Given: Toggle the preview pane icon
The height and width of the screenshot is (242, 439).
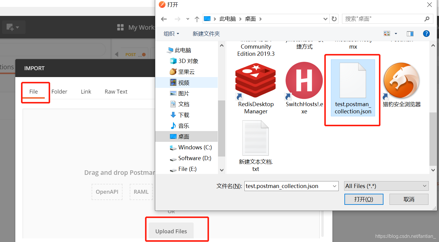Looking at the screenshot, I should (410, 34).
